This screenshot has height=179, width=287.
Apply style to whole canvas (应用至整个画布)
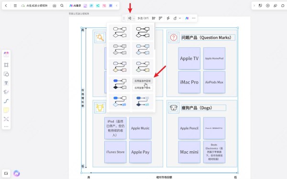[143, 88]
